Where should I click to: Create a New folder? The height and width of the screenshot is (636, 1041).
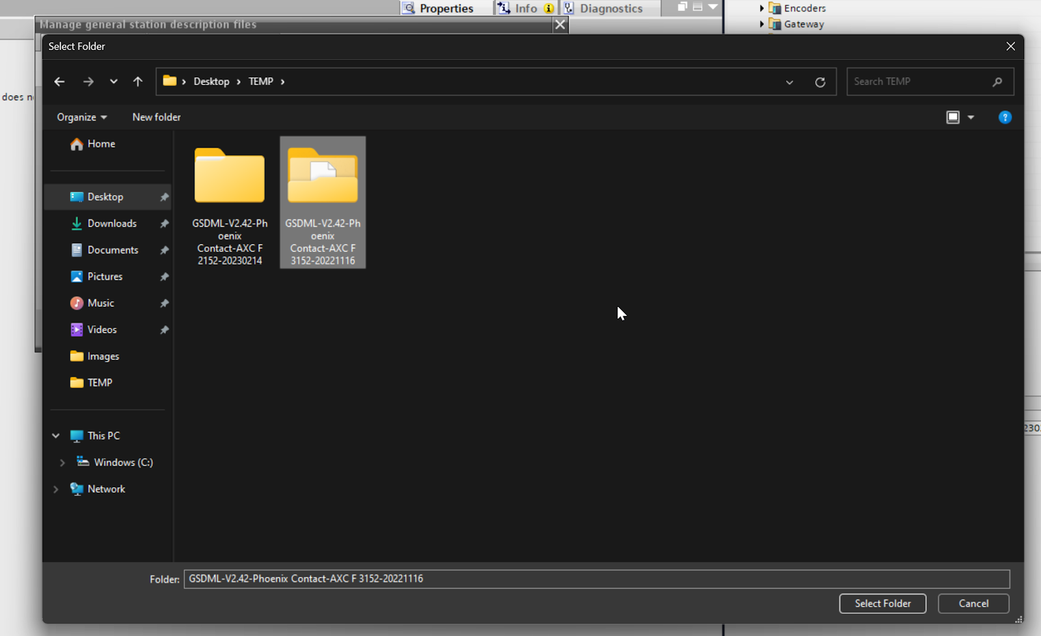click(156, 117)
